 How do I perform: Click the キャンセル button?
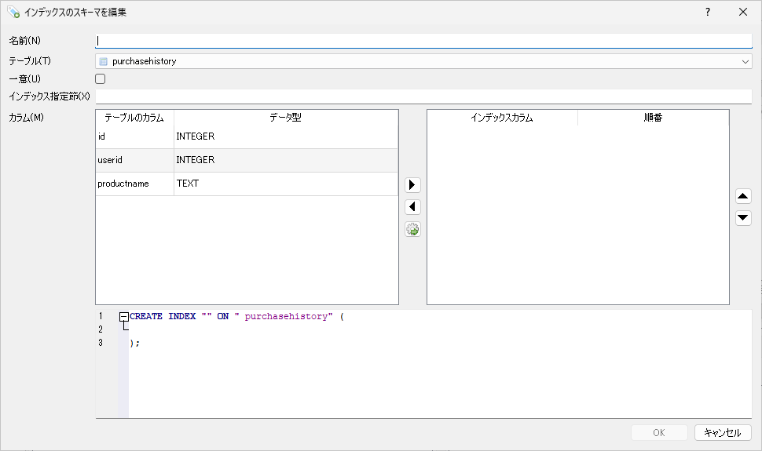723,433
